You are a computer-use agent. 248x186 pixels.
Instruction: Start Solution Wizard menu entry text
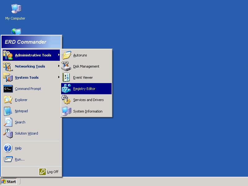click(x=27, y=133)
